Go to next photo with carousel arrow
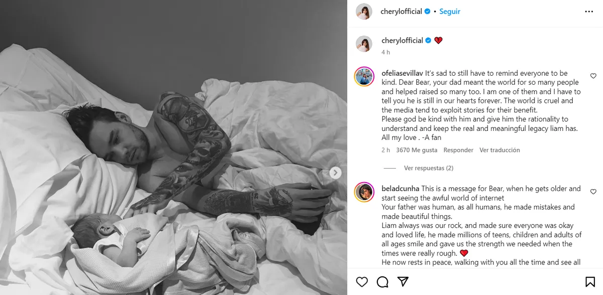 [335, 173]
